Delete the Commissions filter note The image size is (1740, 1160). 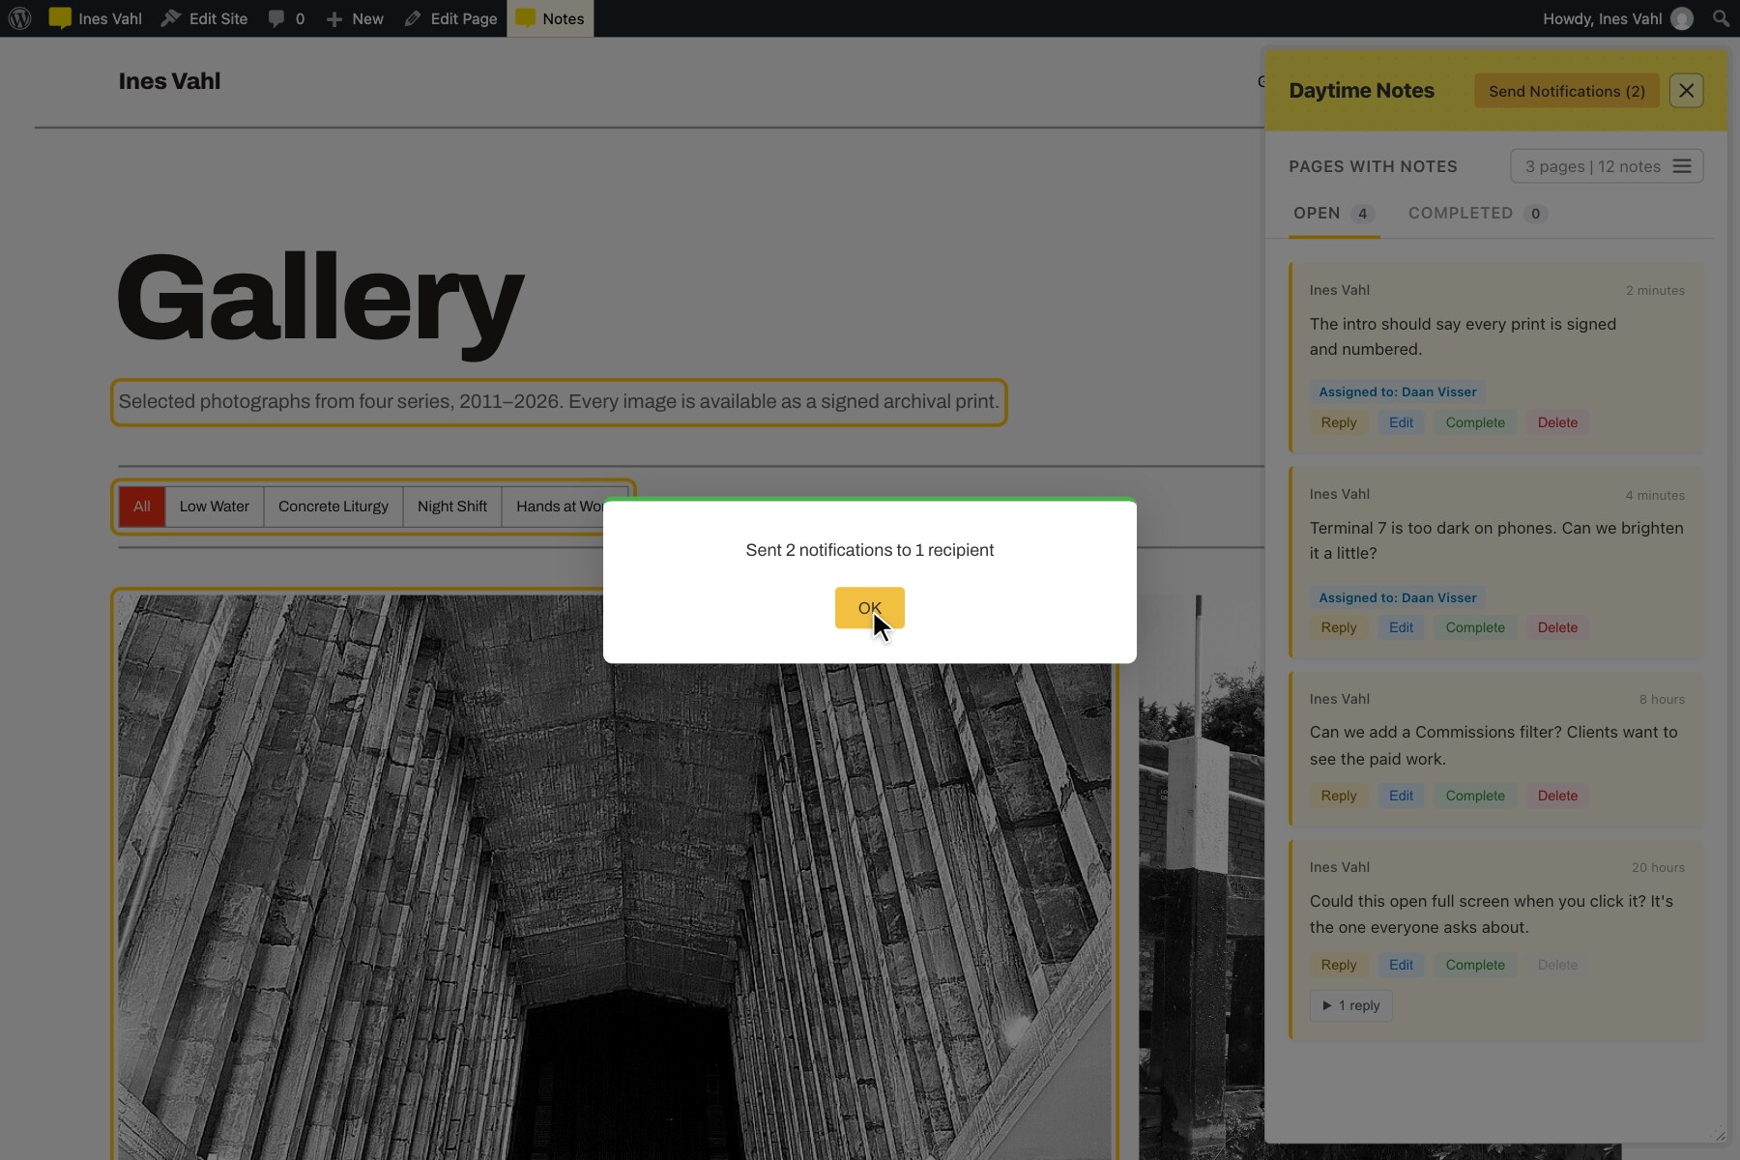tap(1557, 796)
